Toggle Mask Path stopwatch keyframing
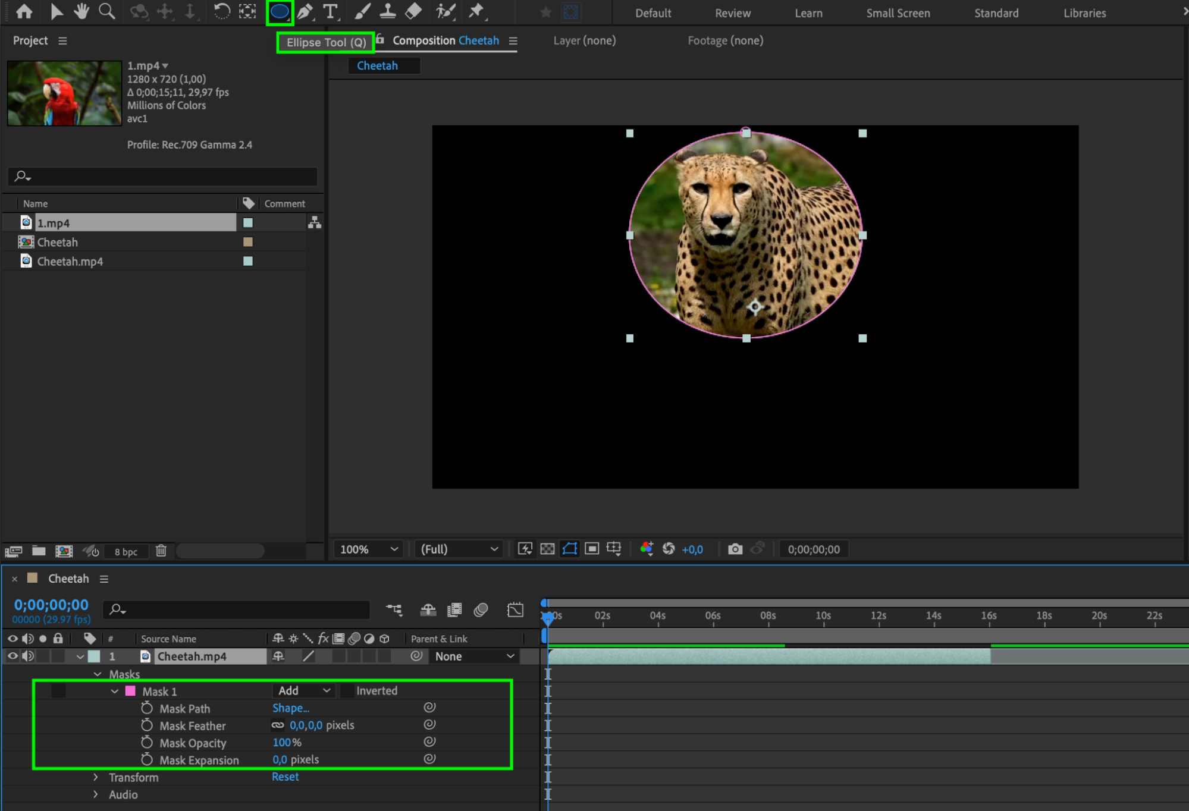Screen dimensions: 1189x811 (x=147, y=708)
